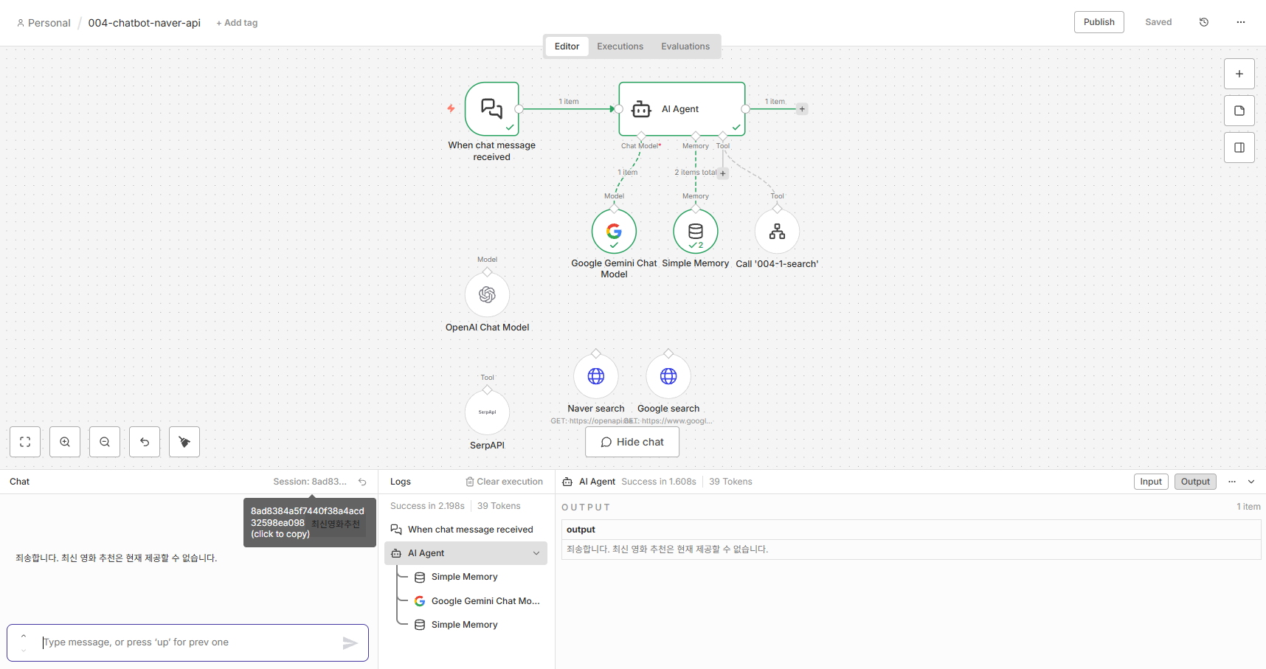Select the Naver search node
Screen dimensions: 1266x669
tap(596, 376)
